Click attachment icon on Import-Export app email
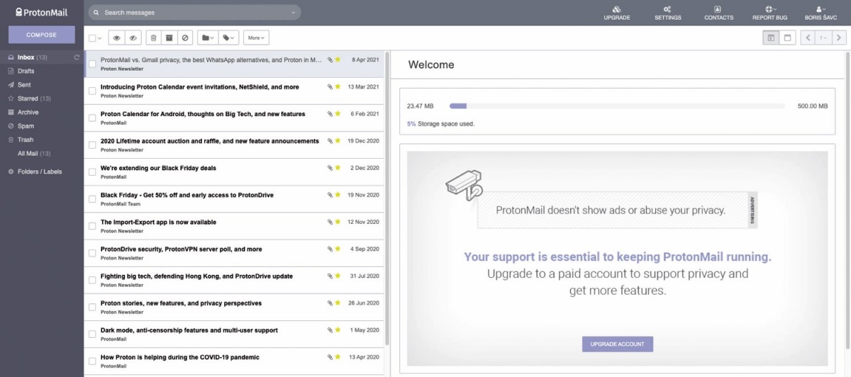Viewport: 851px width, 377px height. [330, 222]
